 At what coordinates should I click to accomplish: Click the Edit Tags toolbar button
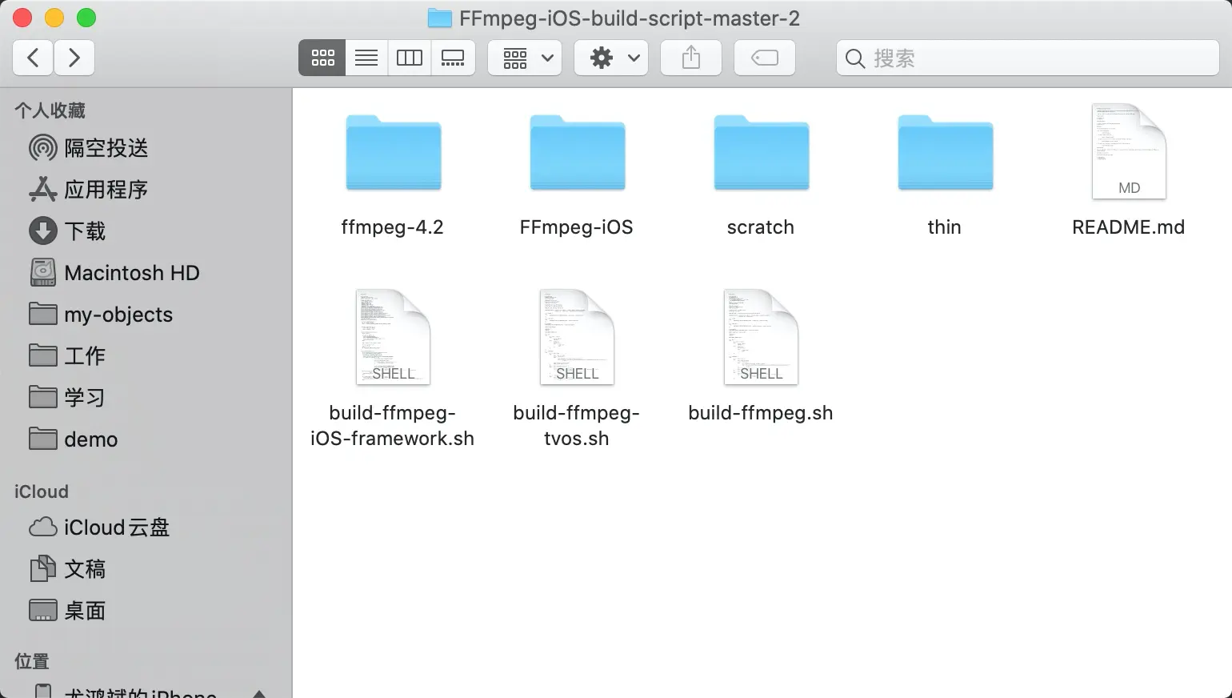[765, 58]
